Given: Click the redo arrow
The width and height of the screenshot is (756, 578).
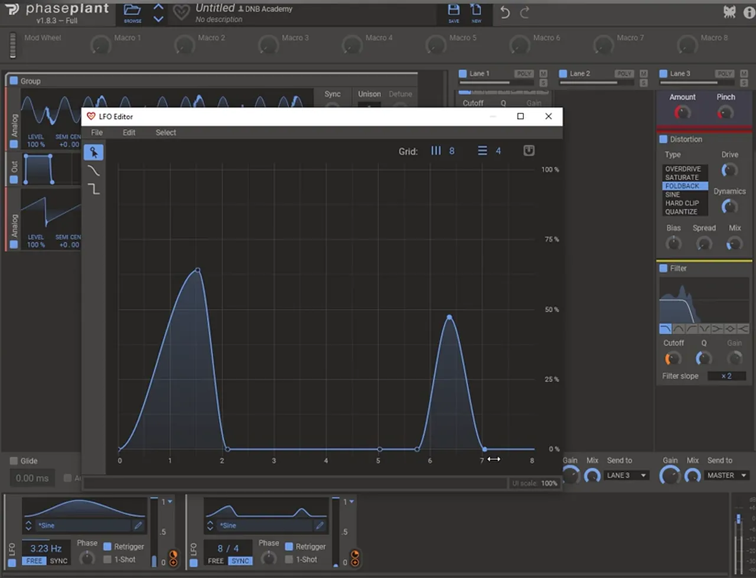Looking at the screenshot, I should click(x=525, y=12).
